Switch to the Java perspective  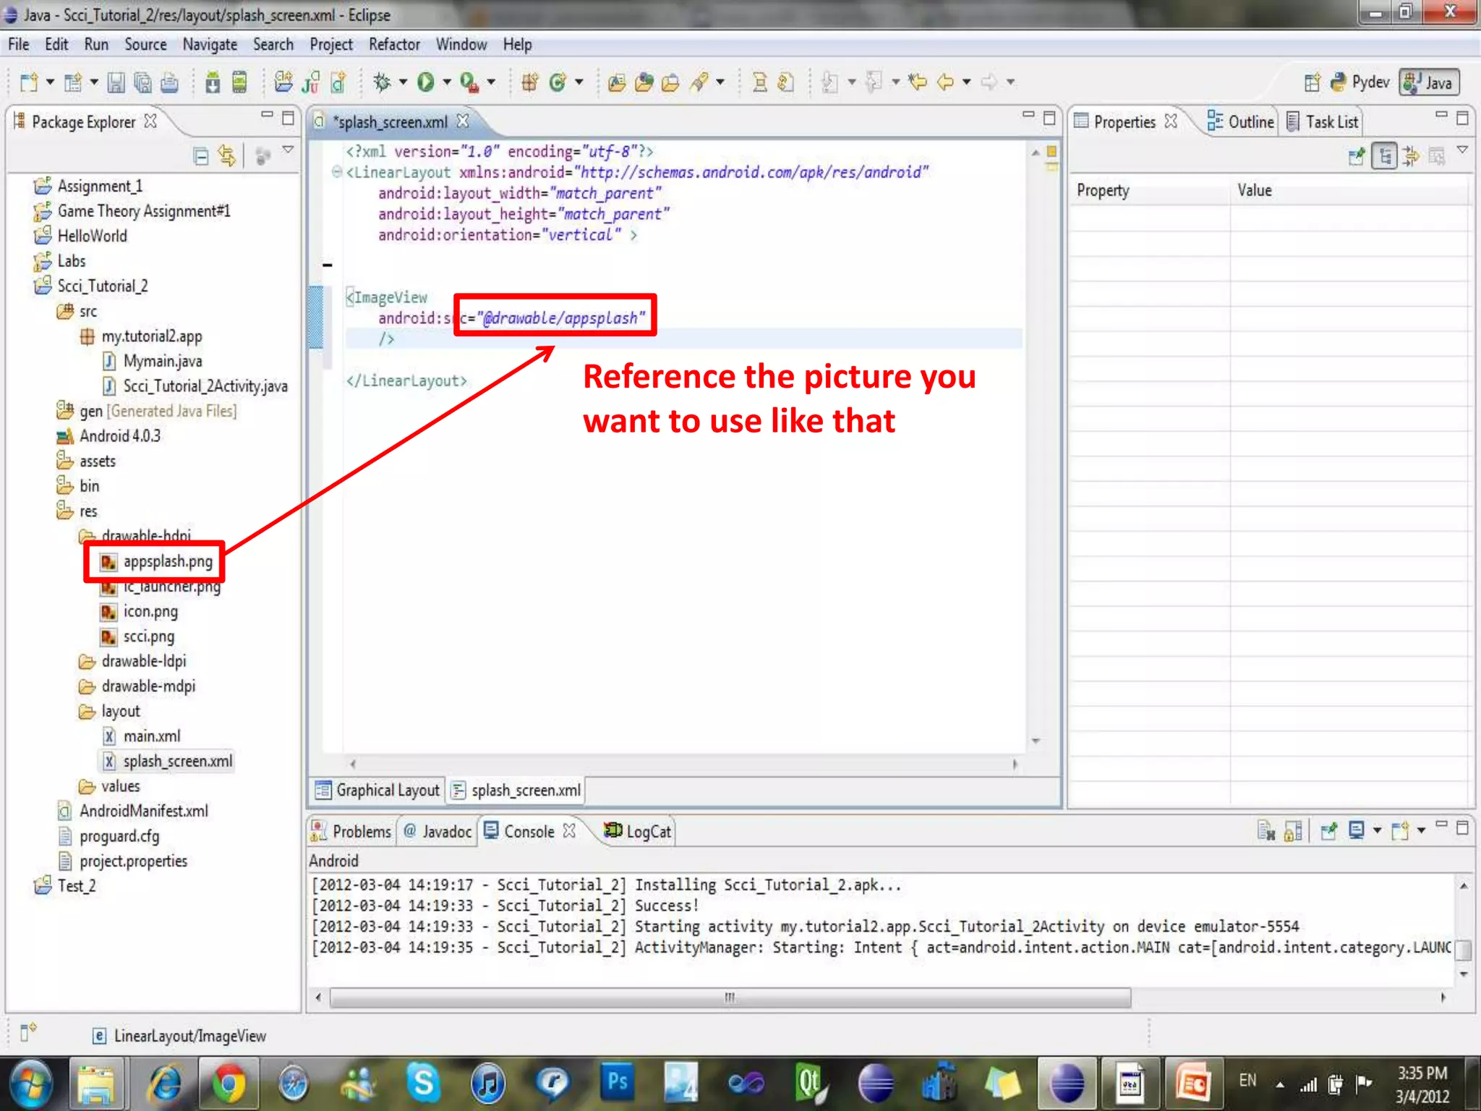[x=1429, y=82]
